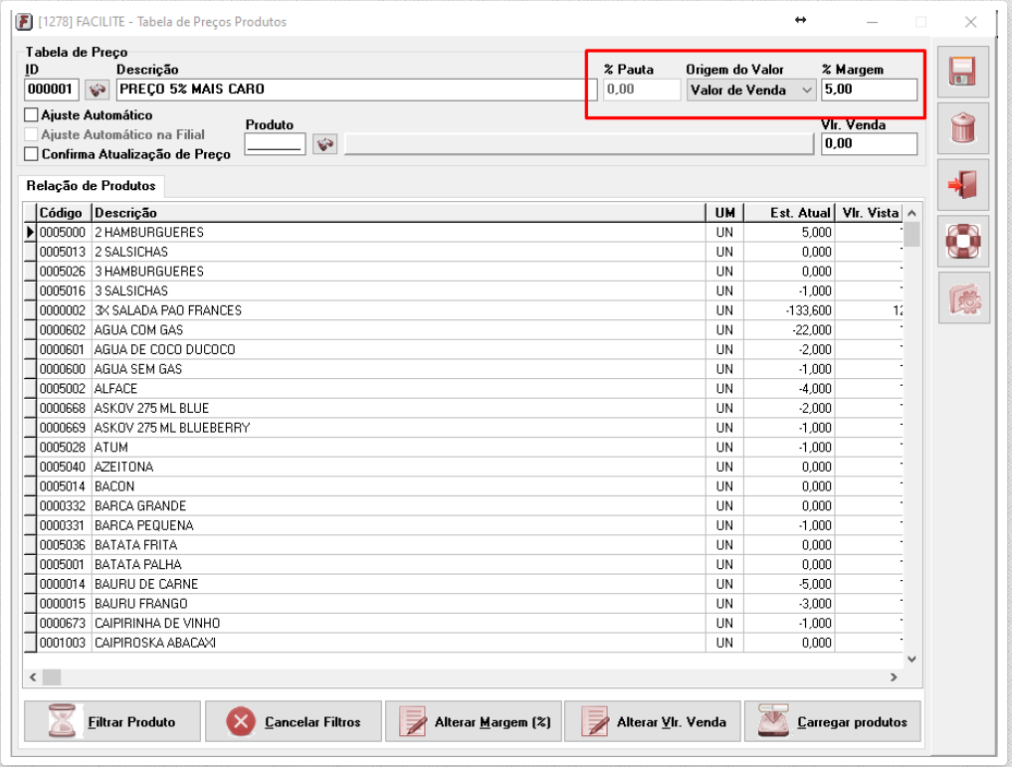Click the Alterar Margem (%) button
1012x767 pixels.
pyautogui.click(x=474, y=722)
